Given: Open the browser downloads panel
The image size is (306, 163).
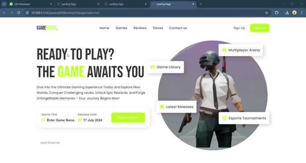Looking at the screenshot, I should tap(287, 13).
